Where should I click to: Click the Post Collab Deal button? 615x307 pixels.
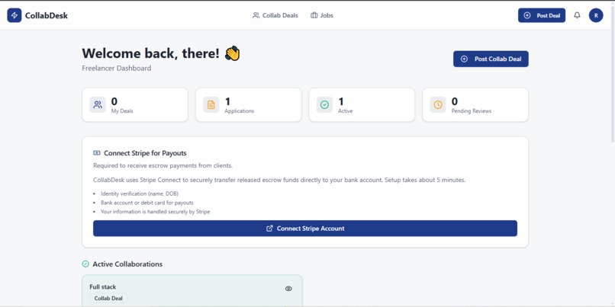coord(491,59)
